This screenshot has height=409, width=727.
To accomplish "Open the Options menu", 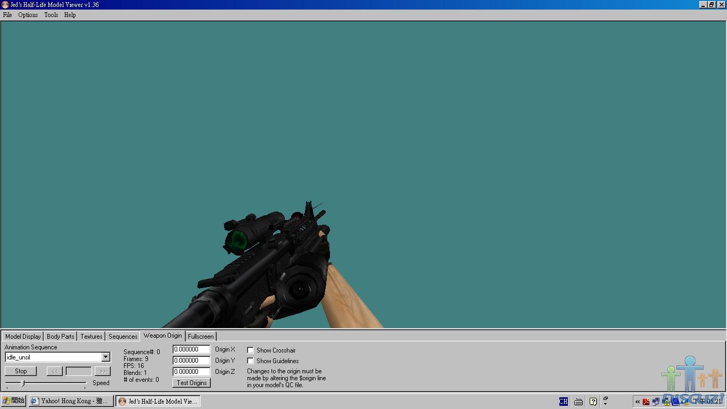I will point(28,15).
